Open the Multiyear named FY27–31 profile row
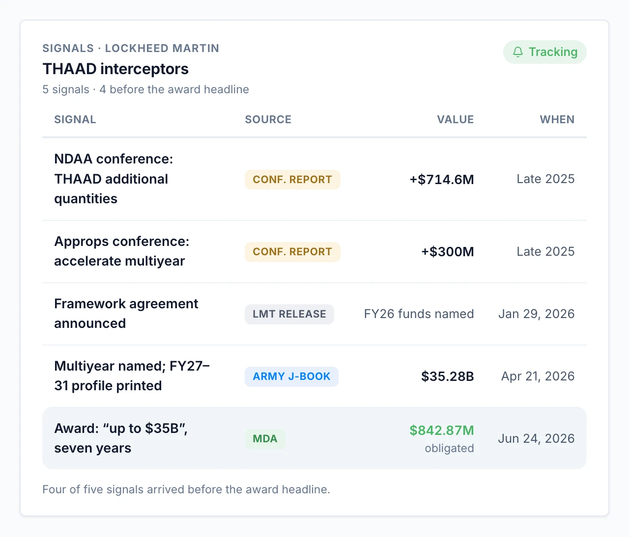Image resolution: width=629 pixels, height=537 pixels. [x=314, y=376]
